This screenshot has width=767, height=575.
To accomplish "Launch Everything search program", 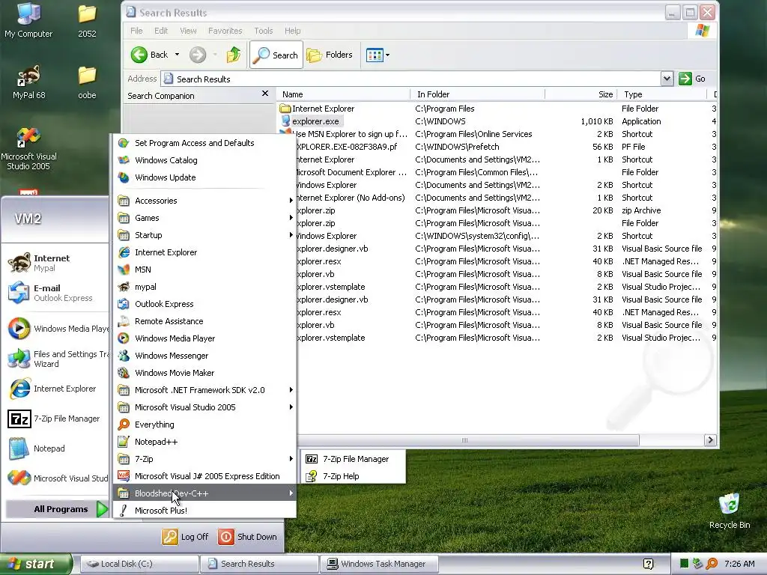I will coord(204,425).
